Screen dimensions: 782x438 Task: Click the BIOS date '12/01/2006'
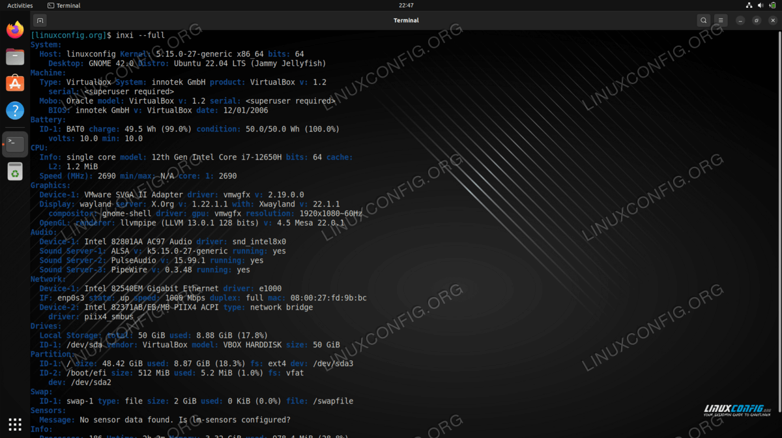coord(245,110)
